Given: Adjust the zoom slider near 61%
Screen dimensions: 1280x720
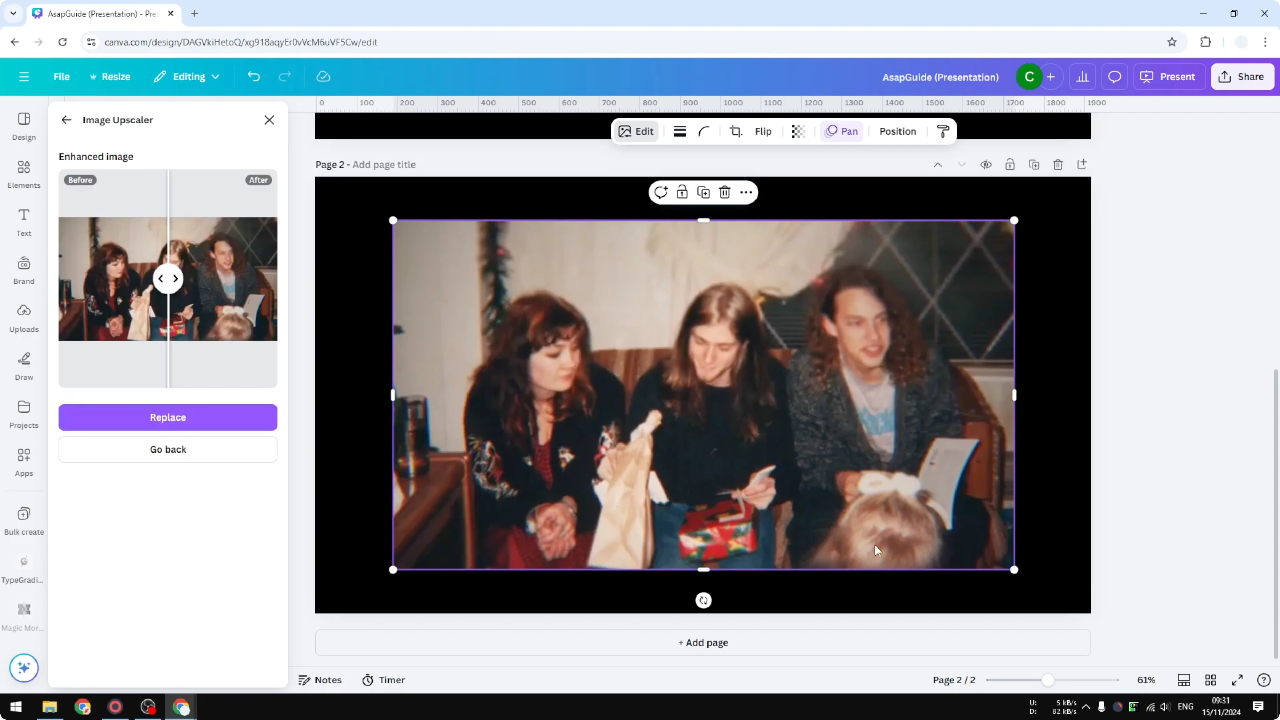Looking at the screenshot, I should 1048,680.
